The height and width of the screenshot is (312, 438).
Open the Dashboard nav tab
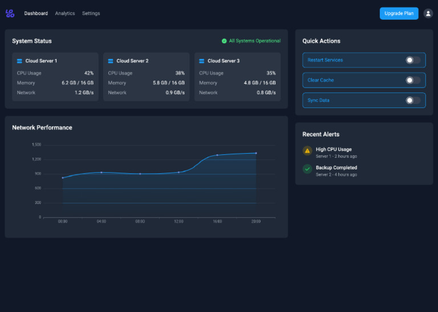(x=36, y=13)
